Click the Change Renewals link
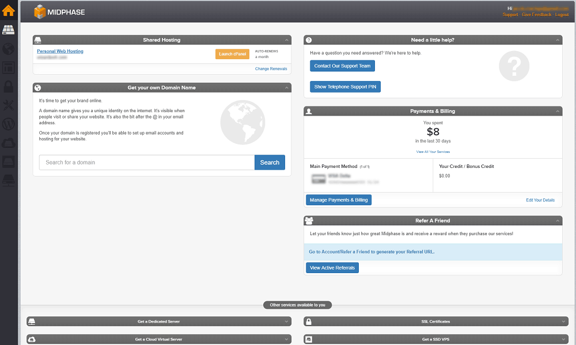The width and height of the screenshot is (576, 345). [271, 69]
